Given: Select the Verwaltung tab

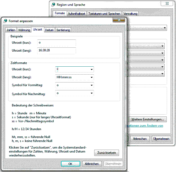Looking at the screenshot, I should pyautogui.click(x=130, y=13).
